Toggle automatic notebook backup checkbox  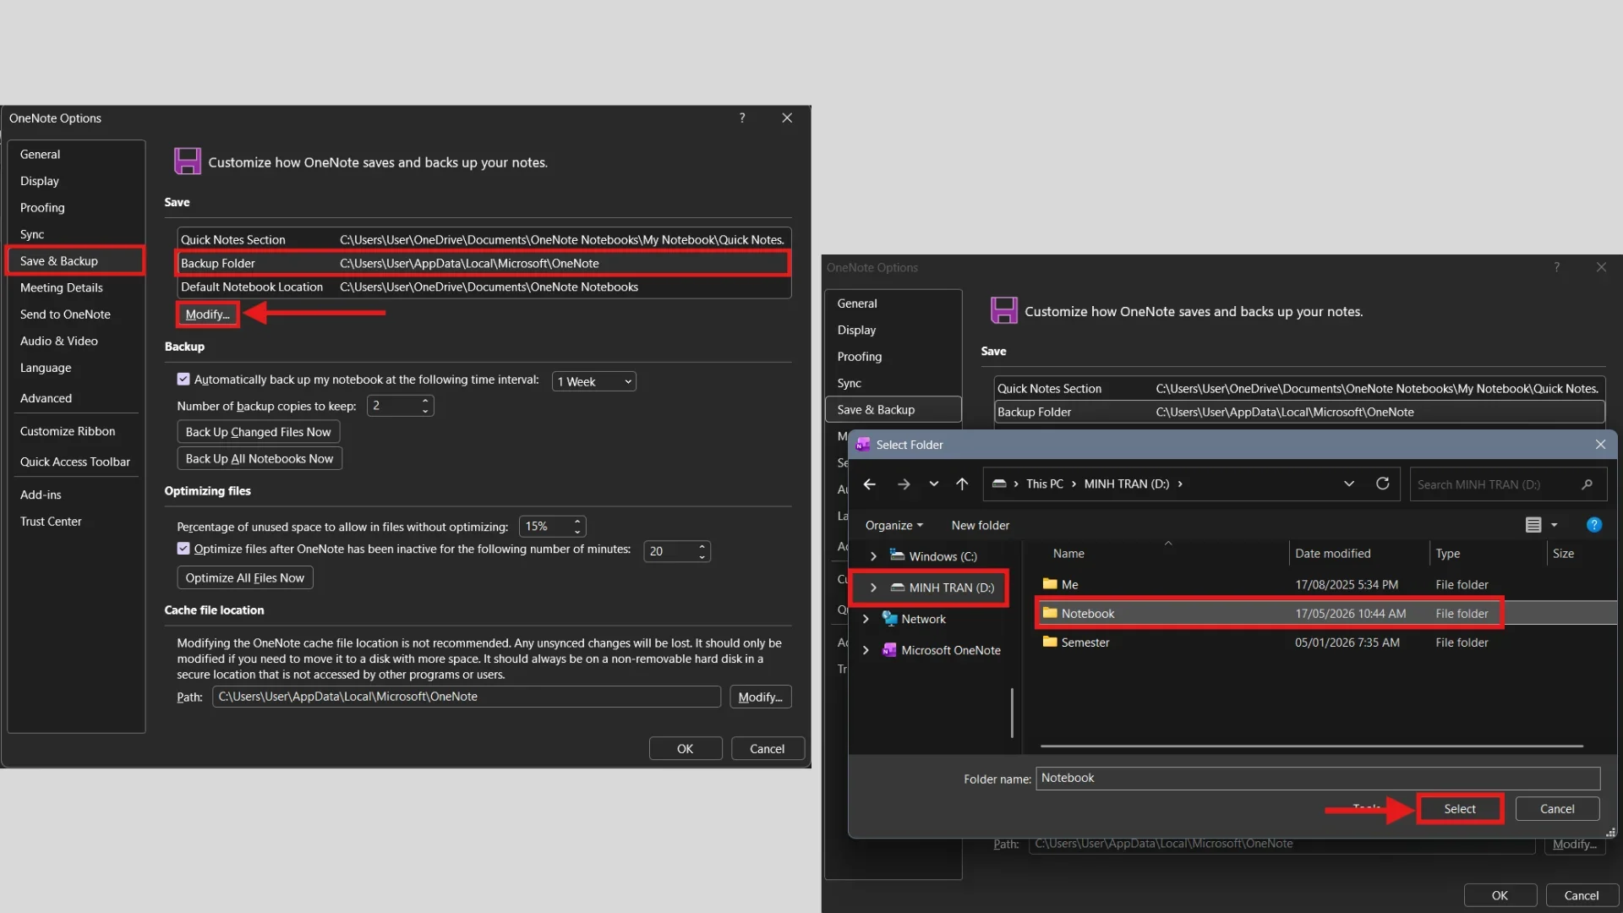tap(183, 380)
